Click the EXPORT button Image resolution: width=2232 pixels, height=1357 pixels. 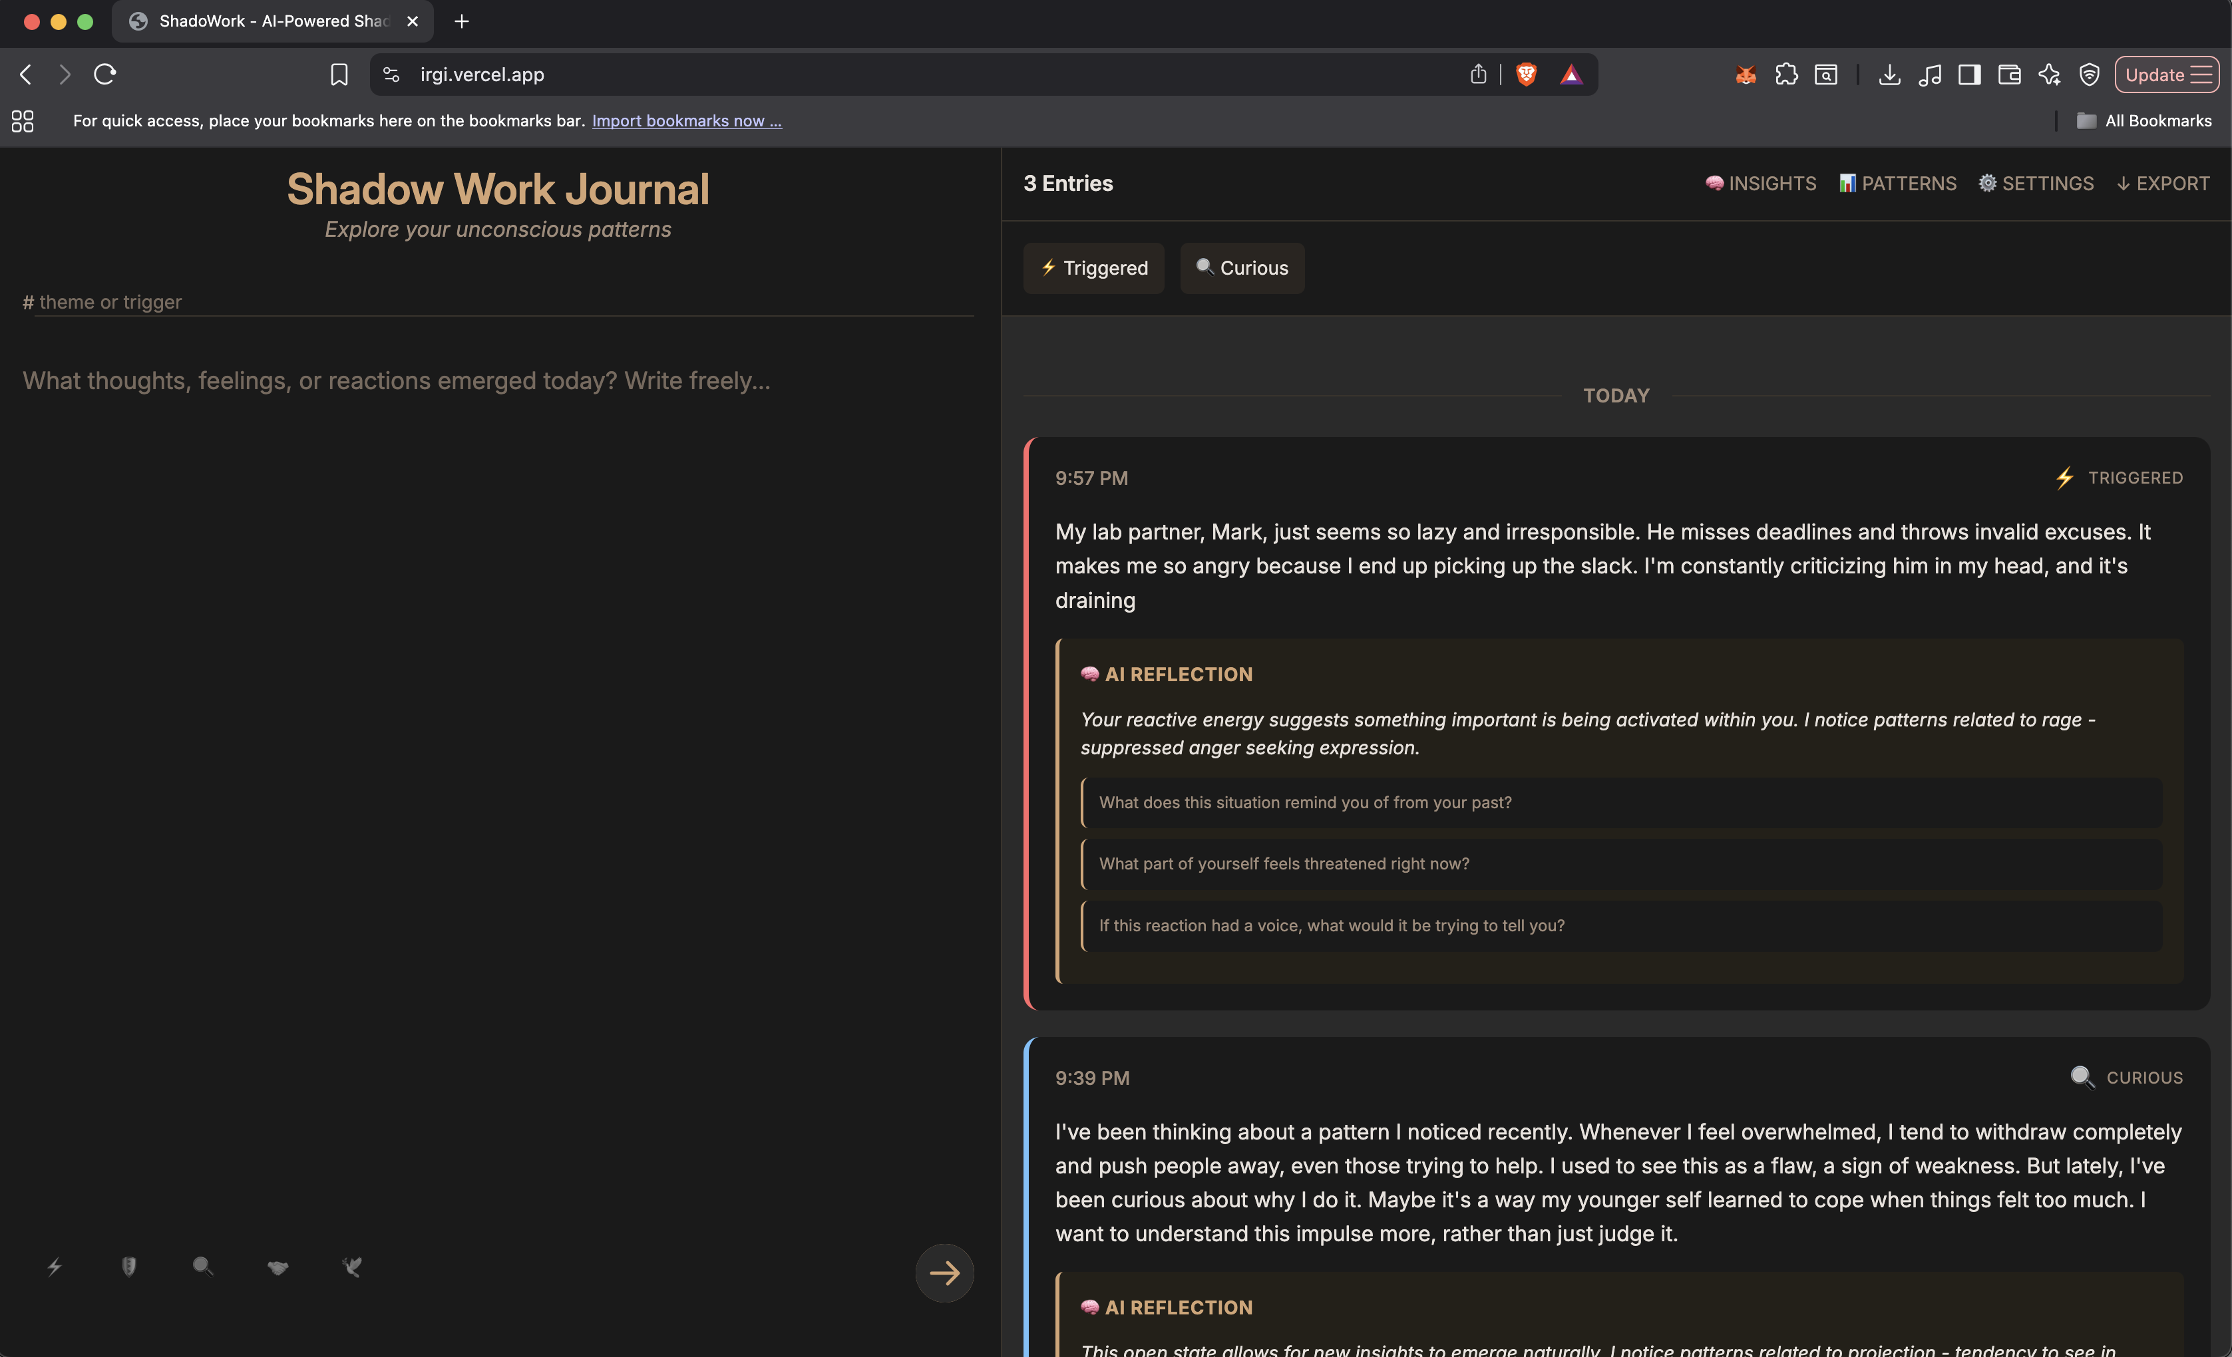(x=2162, y=184)
